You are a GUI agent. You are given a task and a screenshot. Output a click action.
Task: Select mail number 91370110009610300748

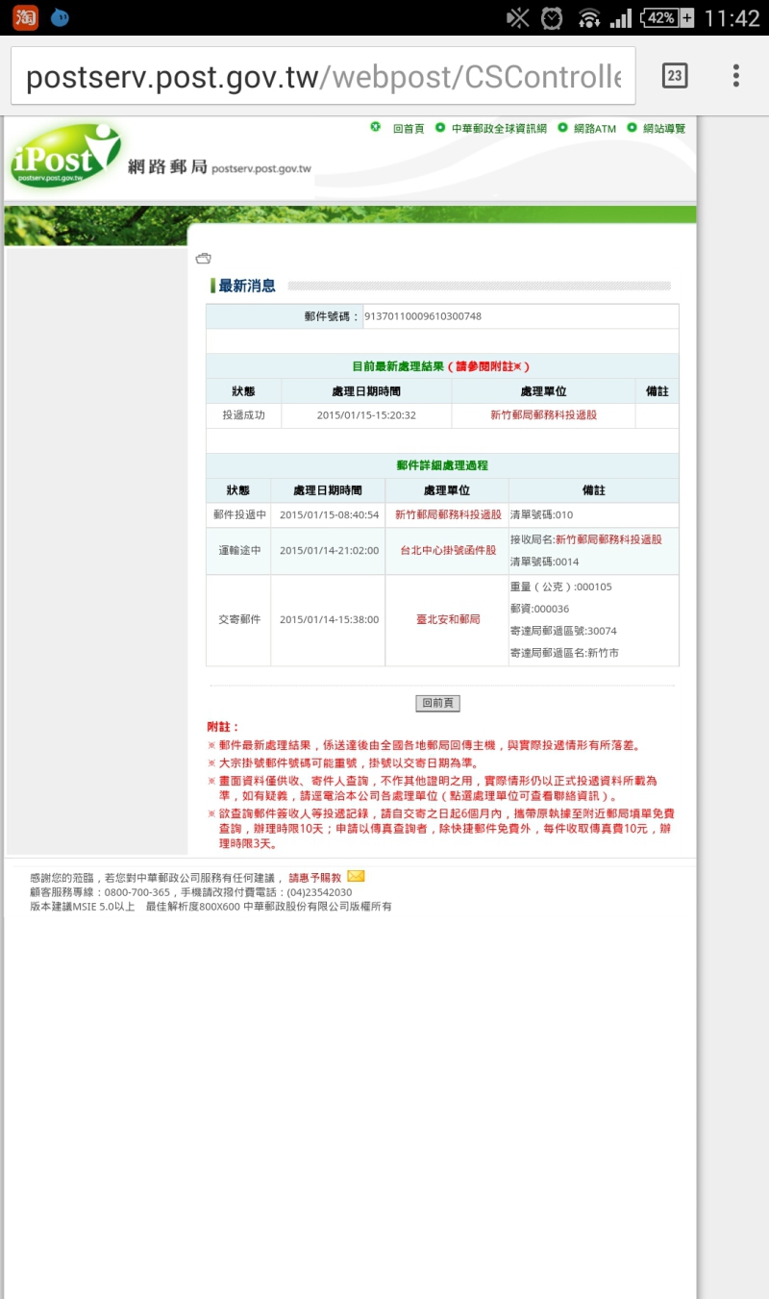click(423, 316)
